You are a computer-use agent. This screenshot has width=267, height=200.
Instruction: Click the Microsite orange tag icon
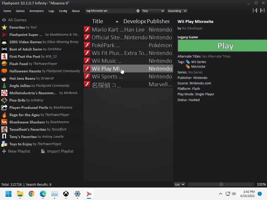click(188, 67)
